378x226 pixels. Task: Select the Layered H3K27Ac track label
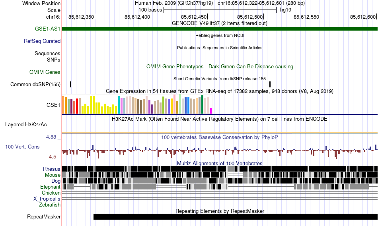click(x=26, y=124)
